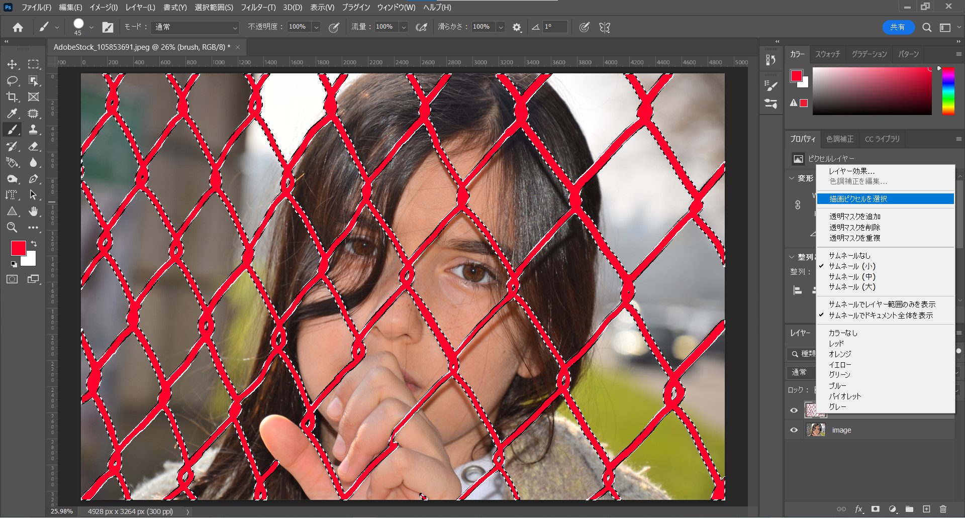This screenshot has height=518, width=965.
Task: Toggle Quick Mask mode
Action: point(12,279)
